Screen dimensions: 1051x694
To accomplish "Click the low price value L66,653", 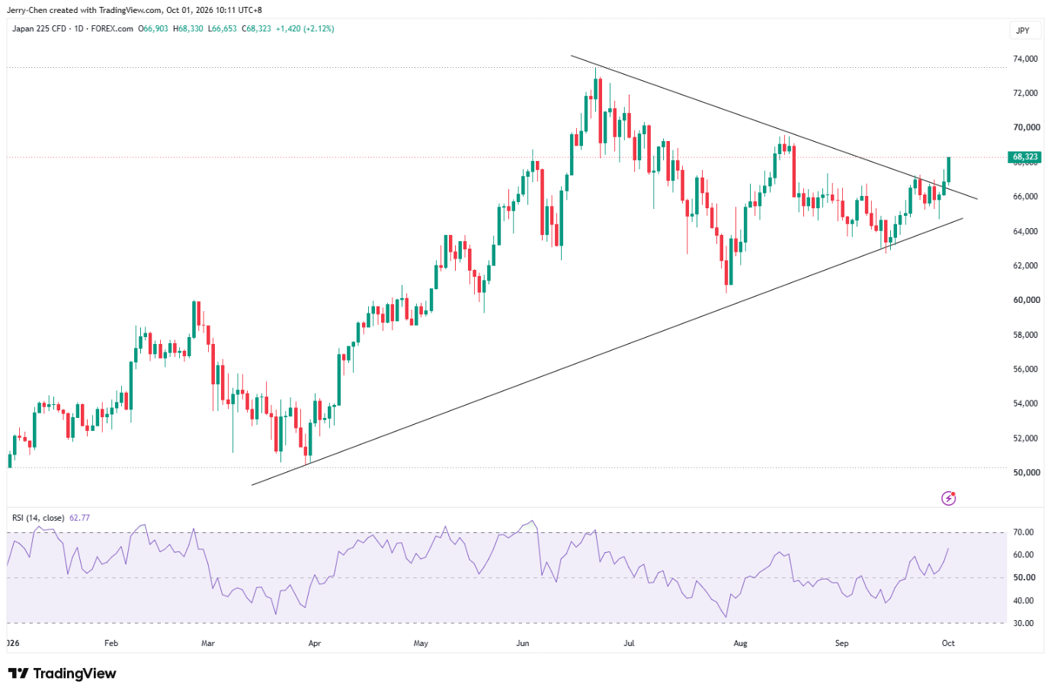I will (223, 29).
